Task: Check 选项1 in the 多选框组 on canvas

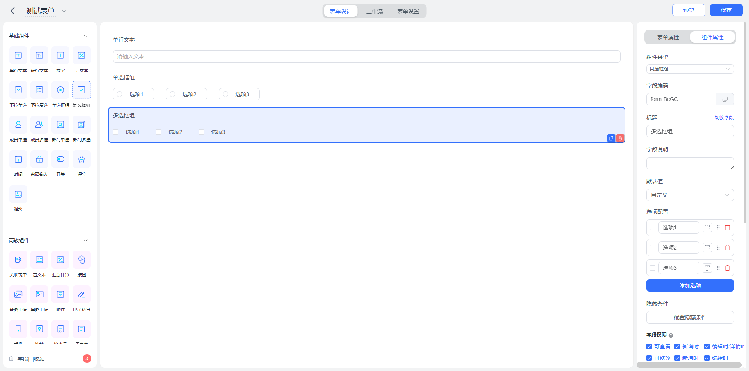Action: pos(116,132)
